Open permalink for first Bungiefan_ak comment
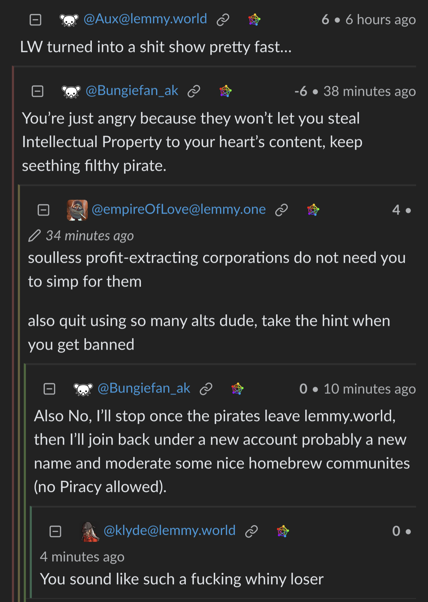This screenshot has height=602, width=428. point(194,91)
